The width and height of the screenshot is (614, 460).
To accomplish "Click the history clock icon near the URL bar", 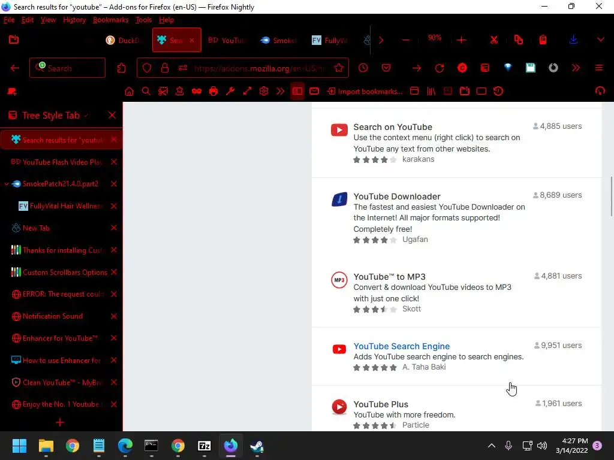I will (x=363, y=68).
